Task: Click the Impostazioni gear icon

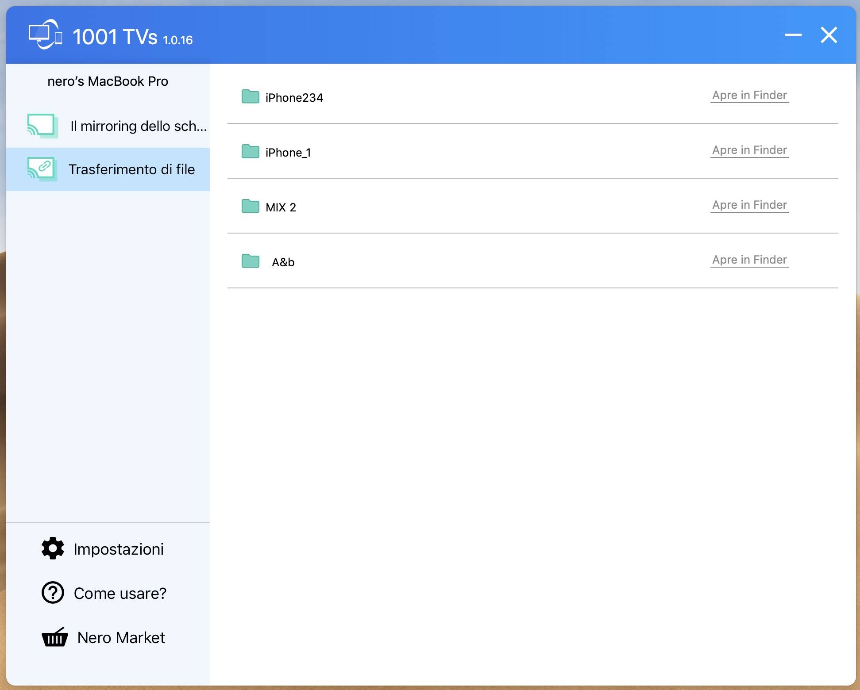Action: 53,548
